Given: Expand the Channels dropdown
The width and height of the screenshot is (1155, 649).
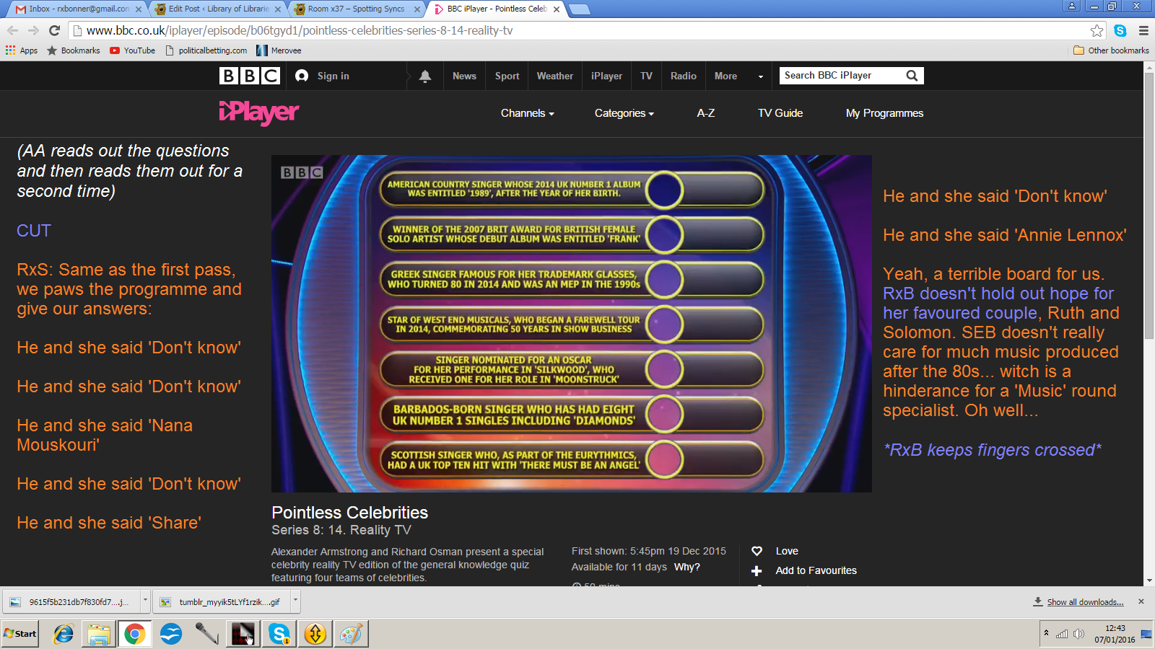Looking at the screenshot, I should (x=527, y=113).
